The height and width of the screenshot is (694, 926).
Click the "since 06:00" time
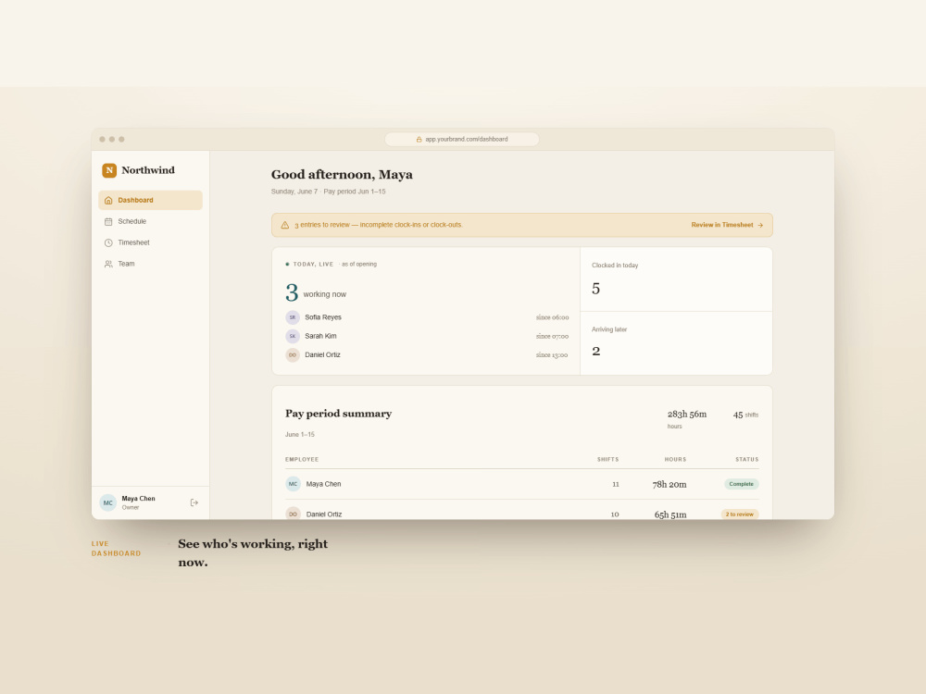point(552,317)
